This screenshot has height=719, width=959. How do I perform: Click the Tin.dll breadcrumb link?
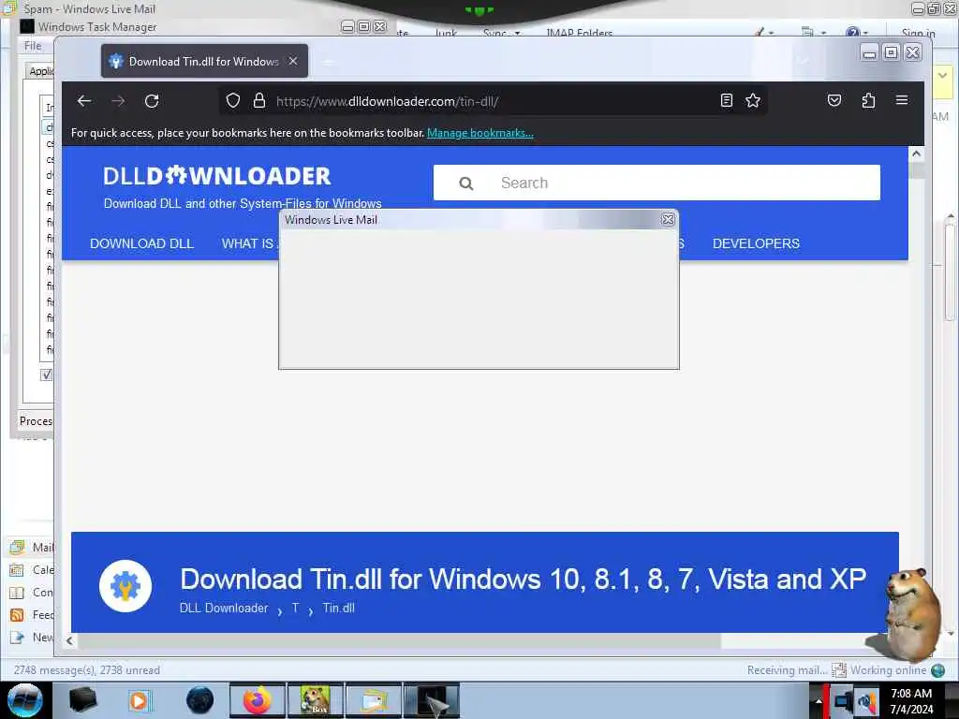point(339,609)
